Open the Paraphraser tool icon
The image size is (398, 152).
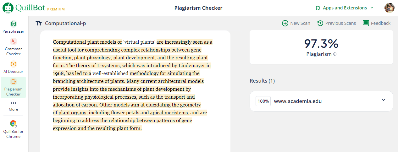click(x=13, y=24)
